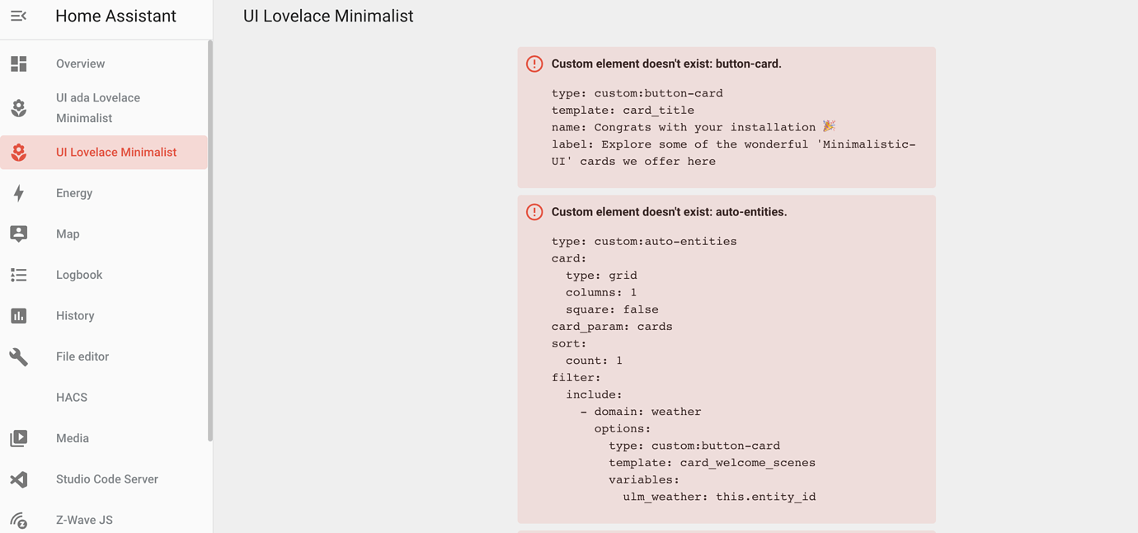
Task: Open the Logbook page
Action: [79, 275]
